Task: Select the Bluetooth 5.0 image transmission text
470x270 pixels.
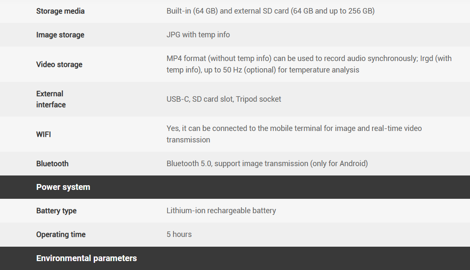Action: coord(267,164)
